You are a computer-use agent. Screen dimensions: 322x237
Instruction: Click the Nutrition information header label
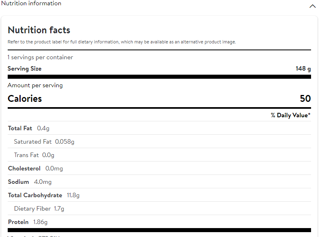click(31, 3)
